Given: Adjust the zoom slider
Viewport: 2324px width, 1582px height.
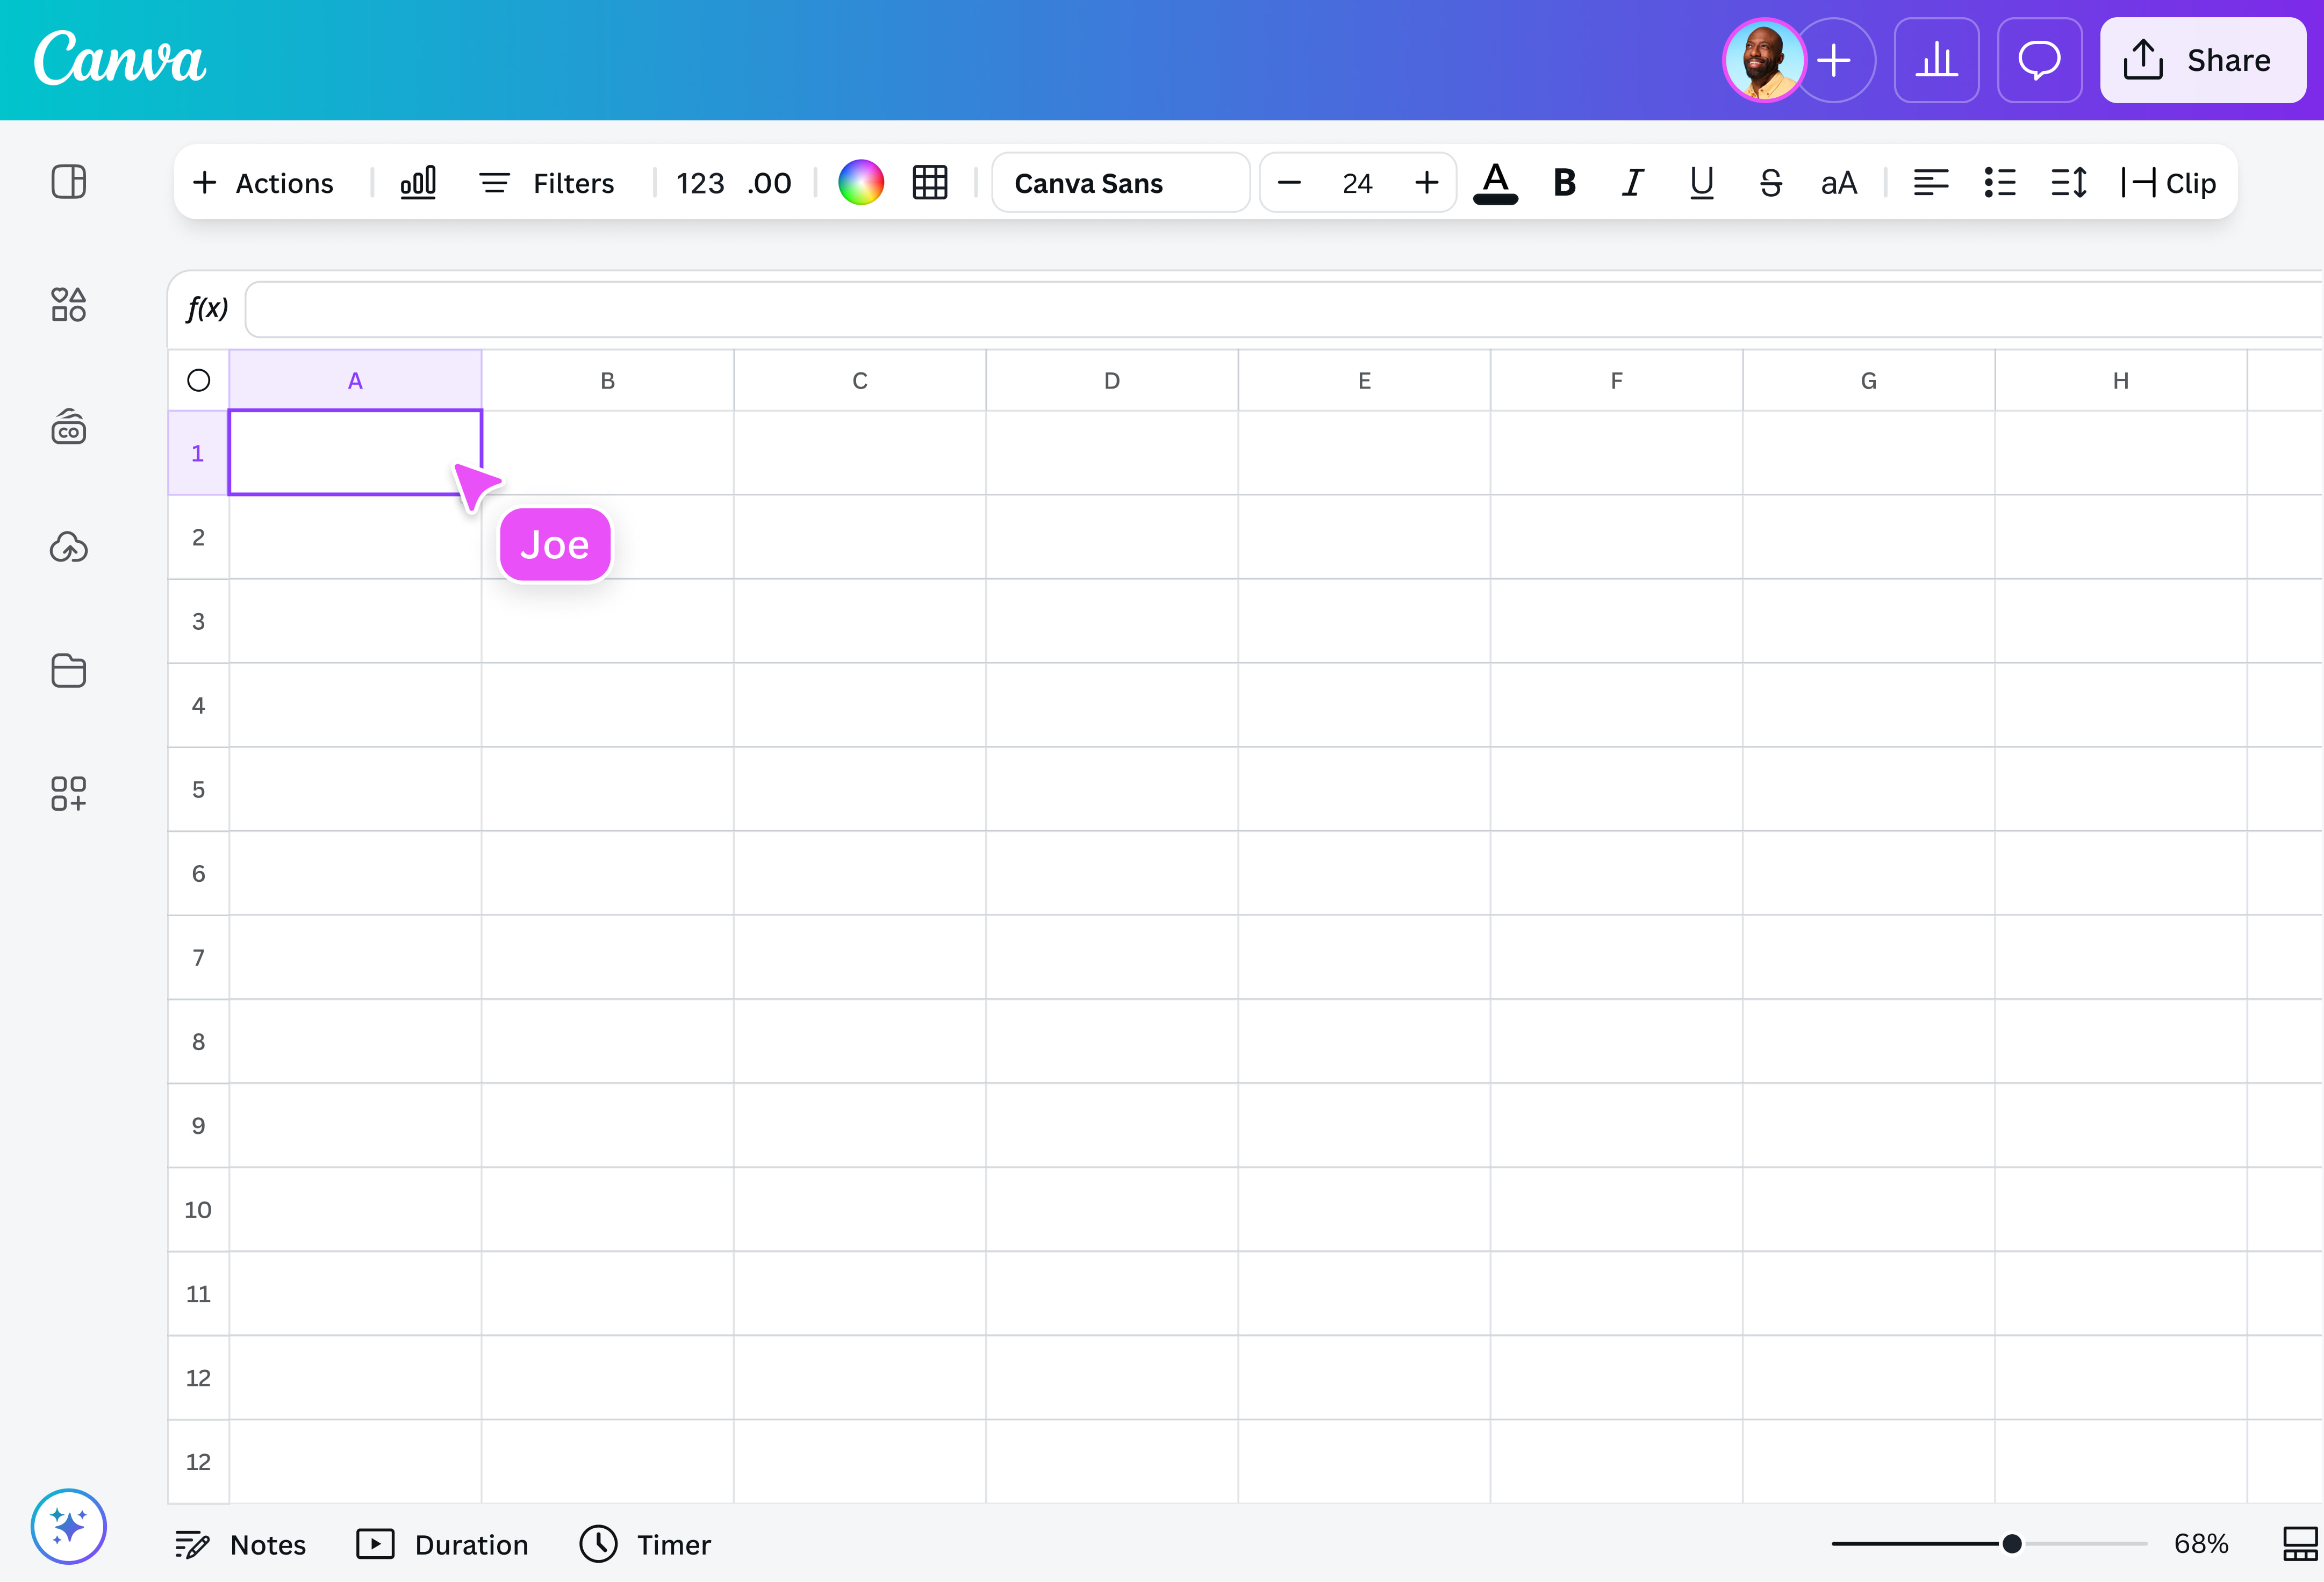Looking at the screenshot, I should click(x=2012, y=1544).
